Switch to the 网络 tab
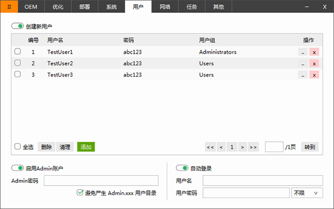334x209 pixels. click(164, 7)
